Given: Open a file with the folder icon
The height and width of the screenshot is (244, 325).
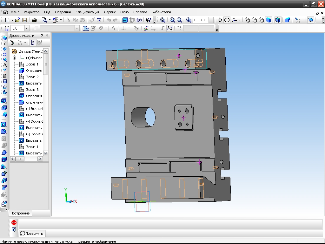Looking at the screenshot, I should tap(18, 20).
